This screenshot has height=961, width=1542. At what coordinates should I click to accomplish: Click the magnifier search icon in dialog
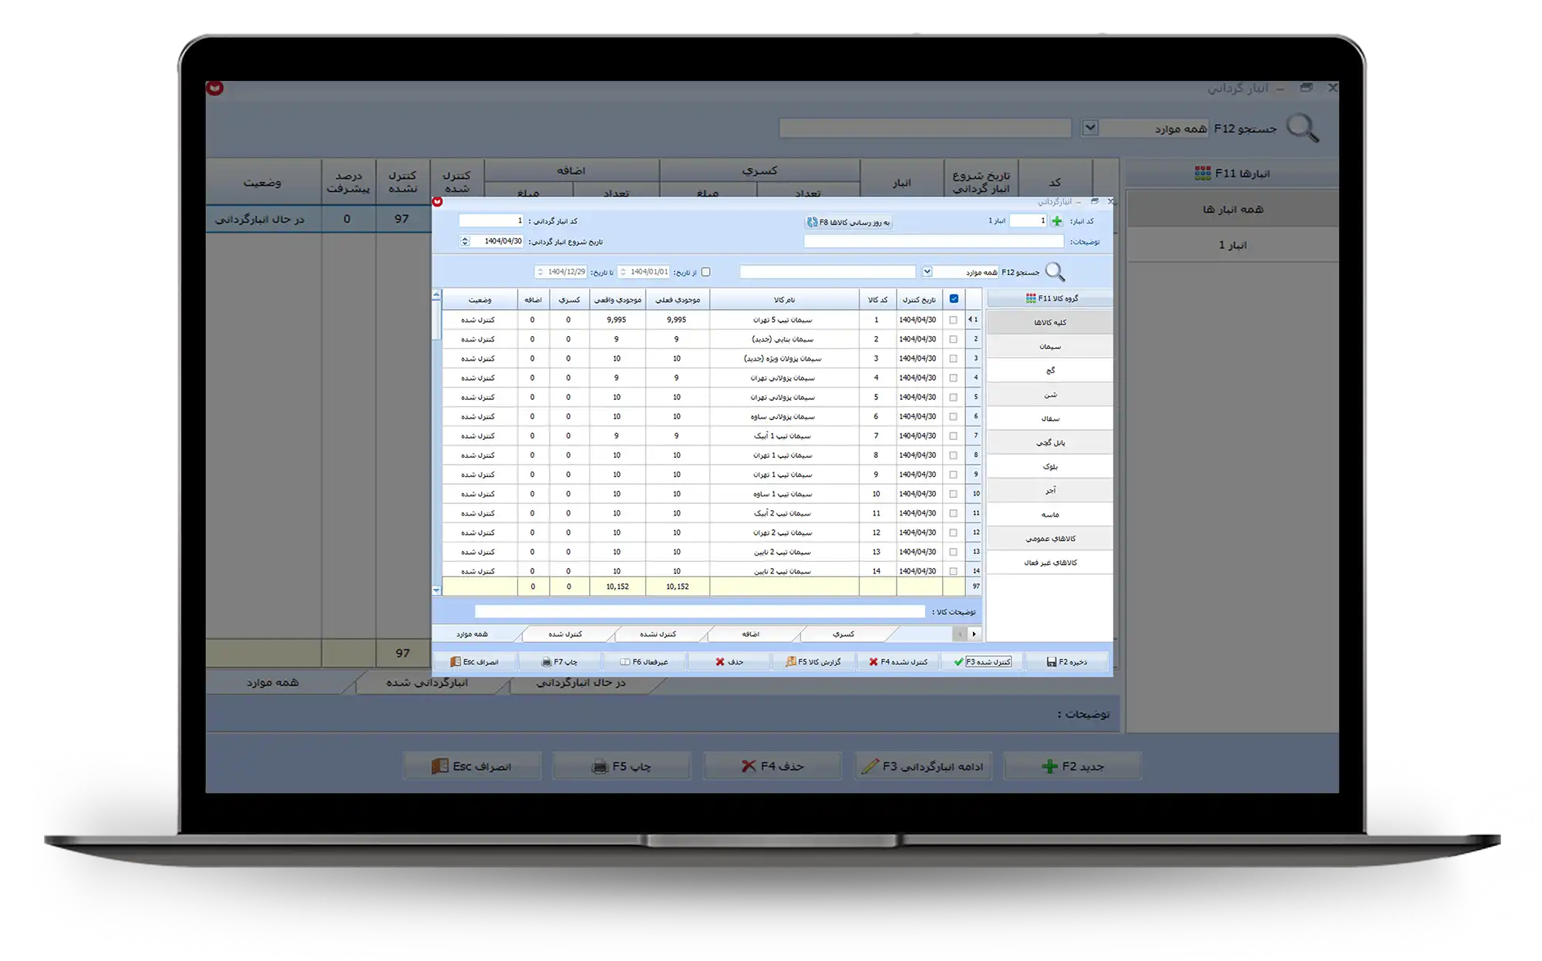pos(1055,271)
